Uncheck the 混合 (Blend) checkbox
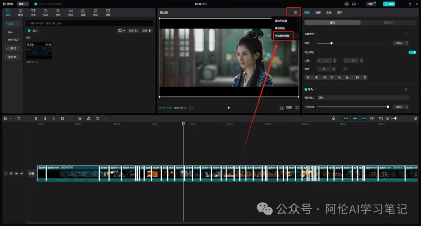 [x=306, y=89]
